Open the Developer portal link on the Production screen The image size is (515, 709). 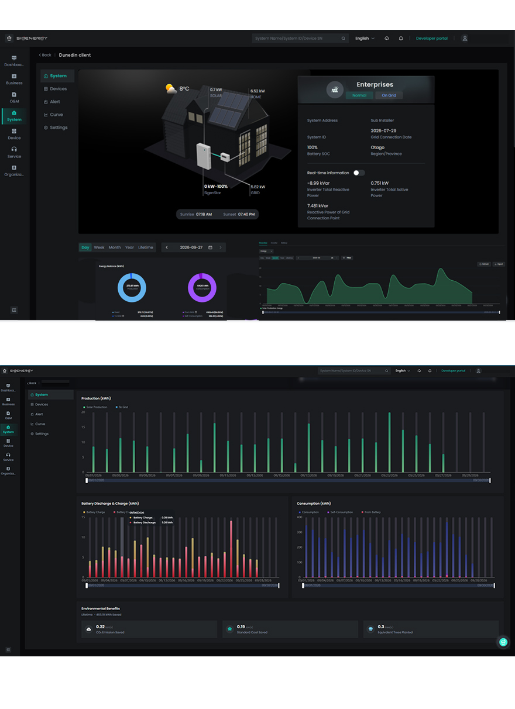click(x=454, y=371)
